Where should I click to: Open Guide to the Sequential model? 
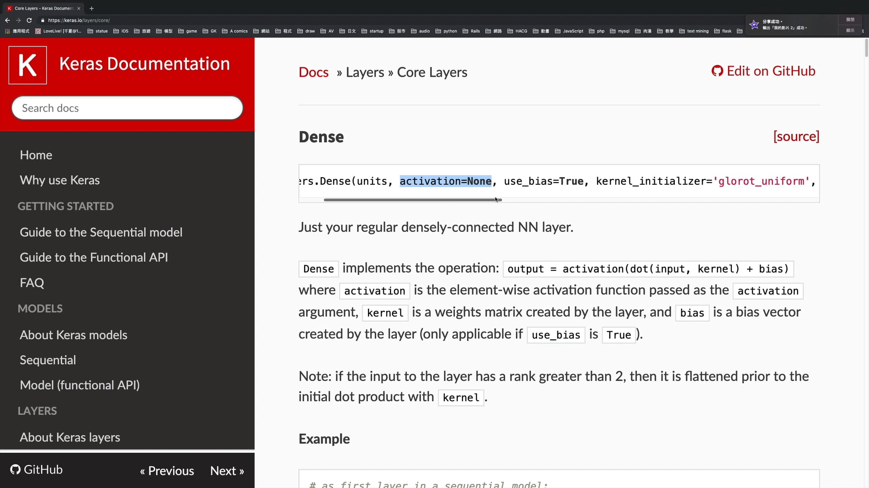click(x=101, y=232)
